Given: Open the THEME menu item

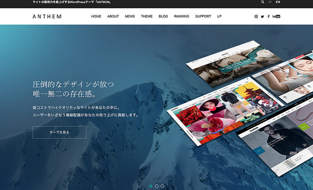Looking at the screenshot, I should 147,16.
